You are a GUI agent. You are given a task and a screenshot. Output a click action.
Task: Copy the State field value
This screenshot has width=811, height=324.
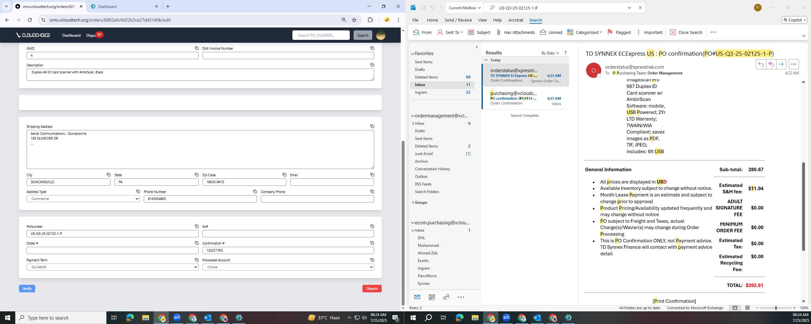tap(196, 175)
